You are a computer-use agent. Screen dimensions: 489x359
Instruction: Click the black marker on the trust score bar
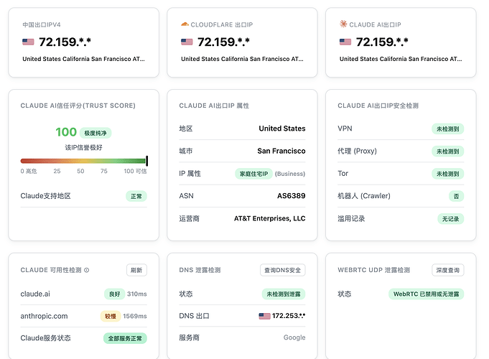point(147,161)
